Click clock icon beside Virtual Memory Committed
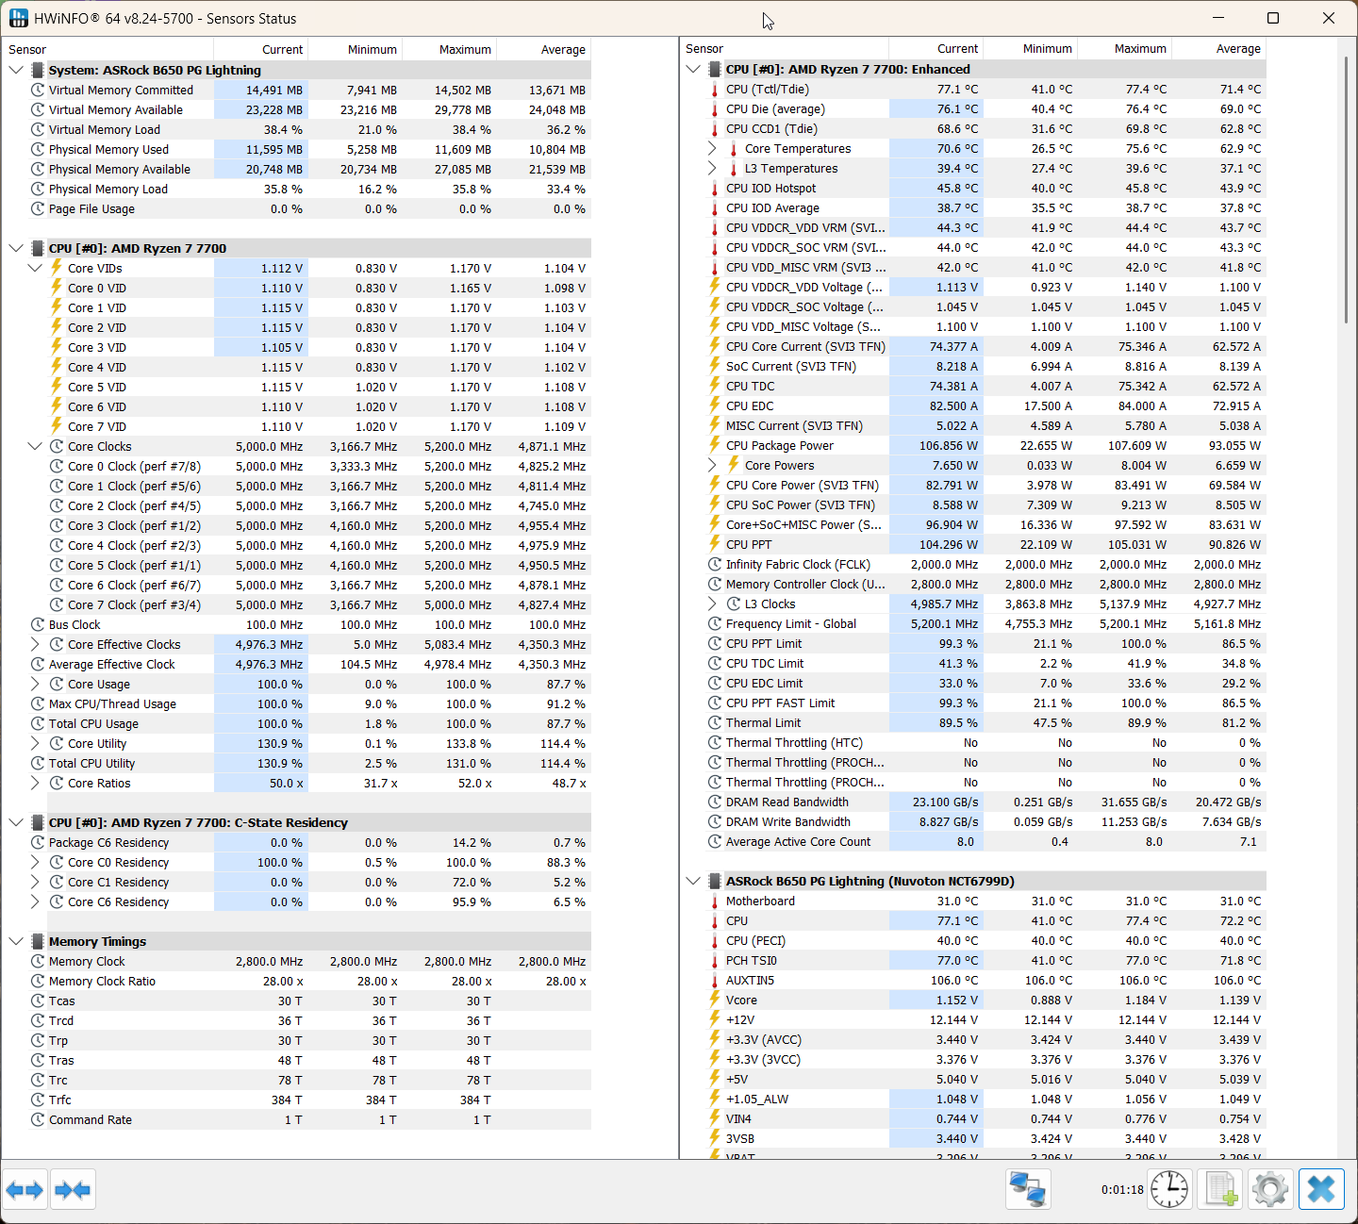The image size is (1358, 1224). point(38,90)
